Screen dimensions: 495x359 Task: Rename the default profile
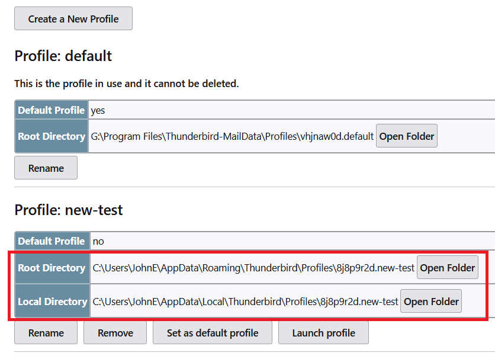(x=46, y=168)
